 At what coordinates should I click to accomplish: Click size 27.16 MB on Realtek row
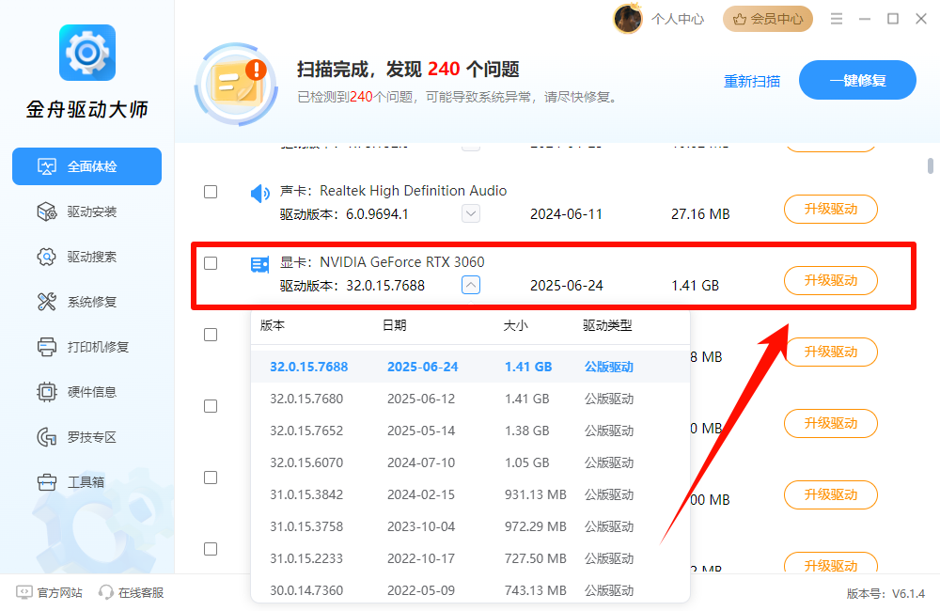click(700, 214)
